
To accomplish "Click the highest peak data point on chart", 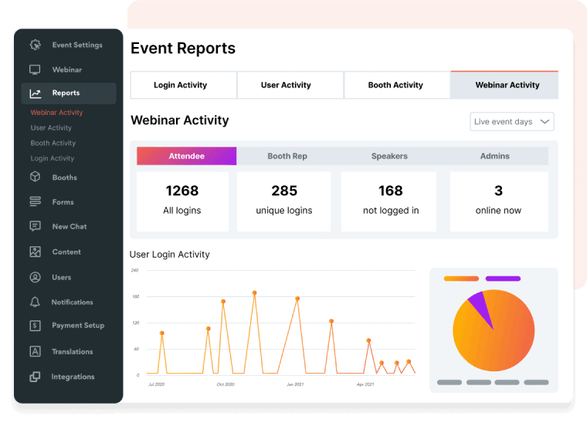I will tap(254, 293).
